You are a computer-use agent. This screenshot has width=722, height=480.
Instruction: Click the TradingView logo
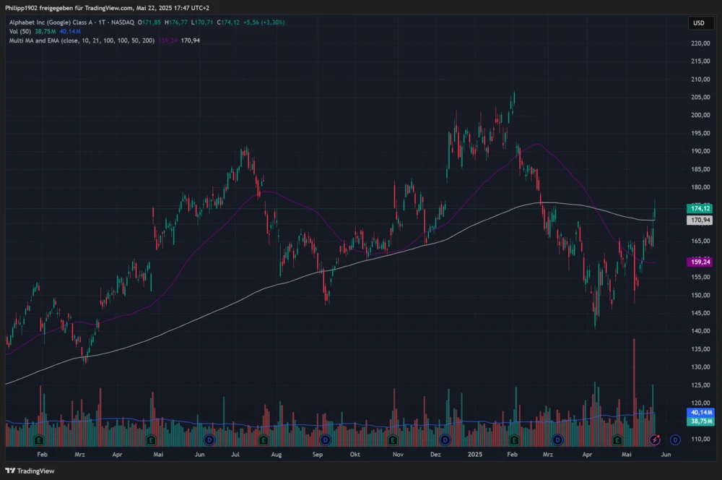(x=29, y=470)
